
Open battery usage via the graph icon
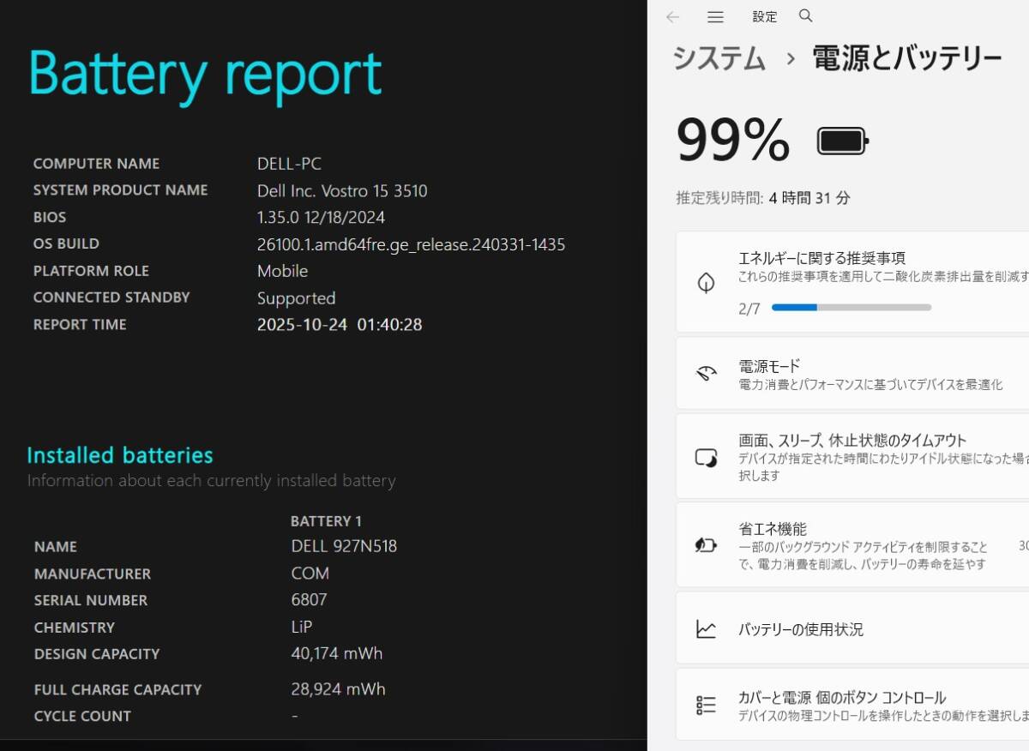pyautogui.click(x=705, y=628)
